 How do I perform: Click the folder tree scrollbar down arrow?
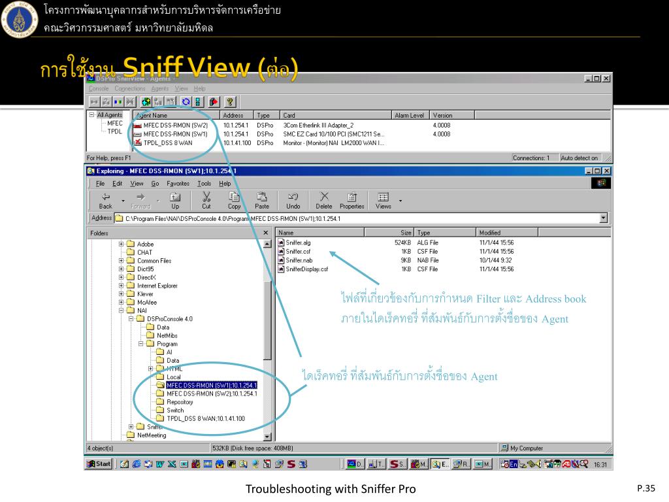267,437
